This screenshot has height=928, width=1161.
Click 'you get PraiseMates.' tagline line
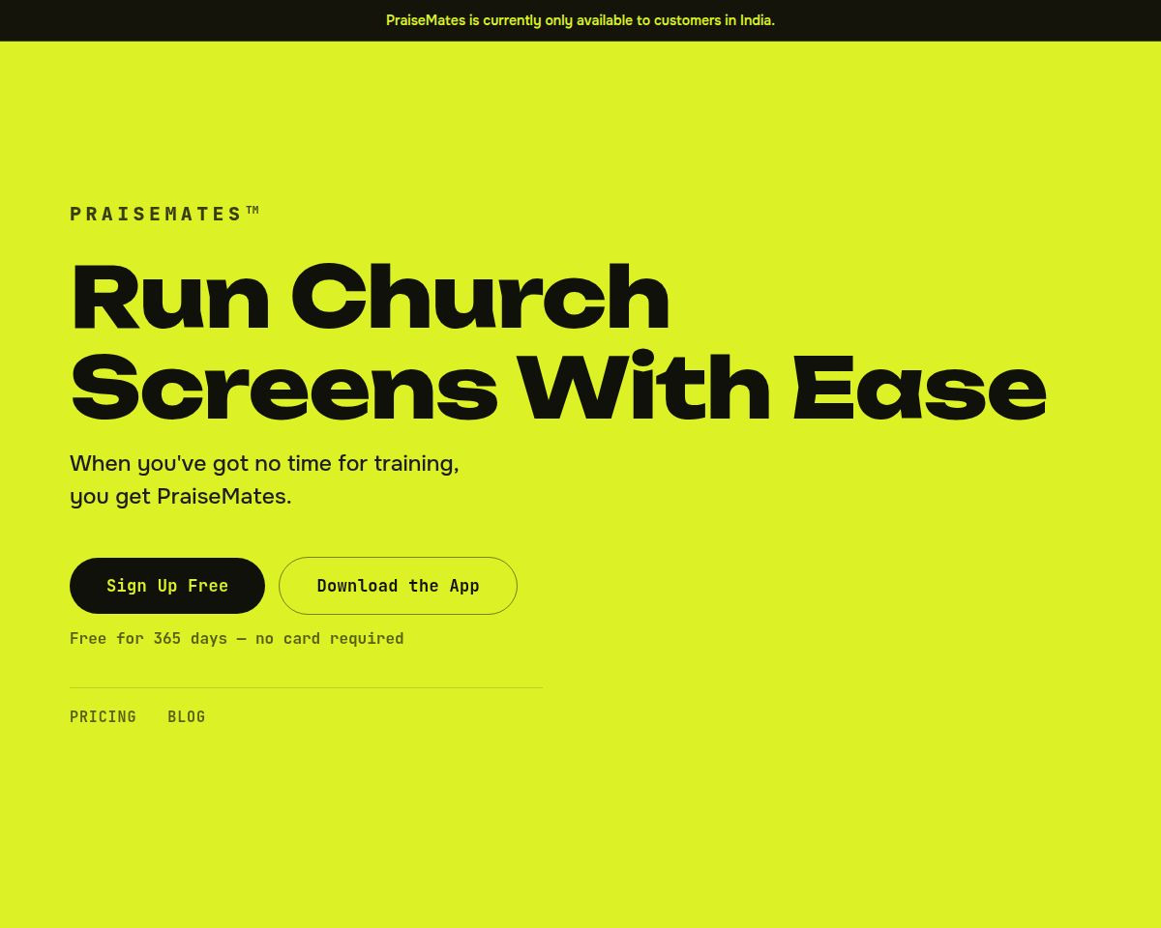[x=180, y=497]
